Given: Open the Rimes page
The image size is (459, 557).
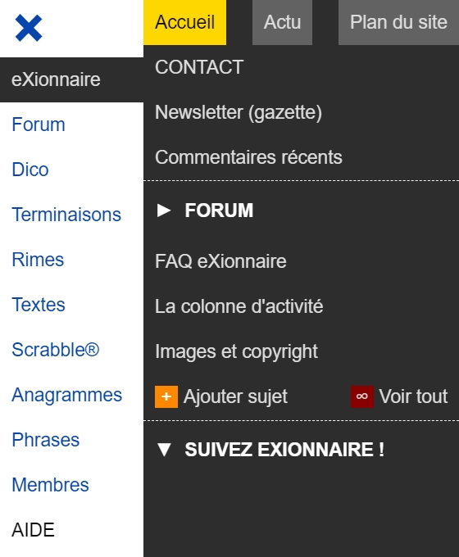Looking at the screenshot, I should tap(38, 260).
